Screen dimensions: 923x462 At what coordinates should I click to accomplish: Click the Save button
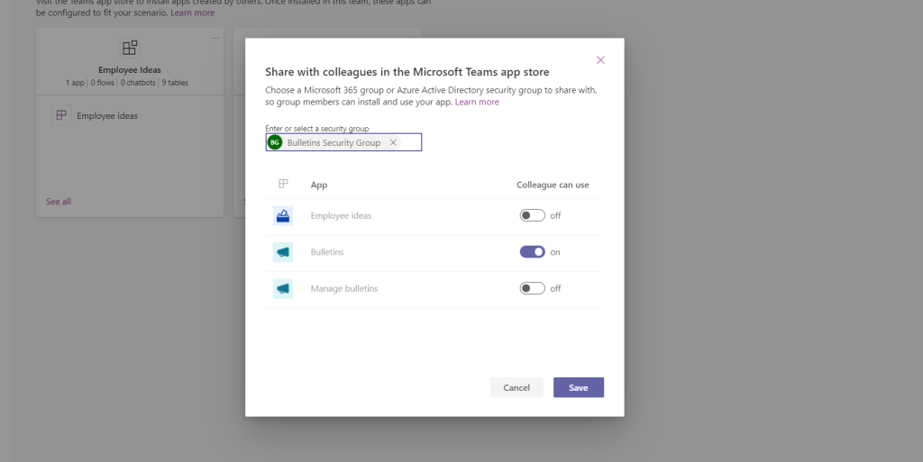[x=578, y=387]
